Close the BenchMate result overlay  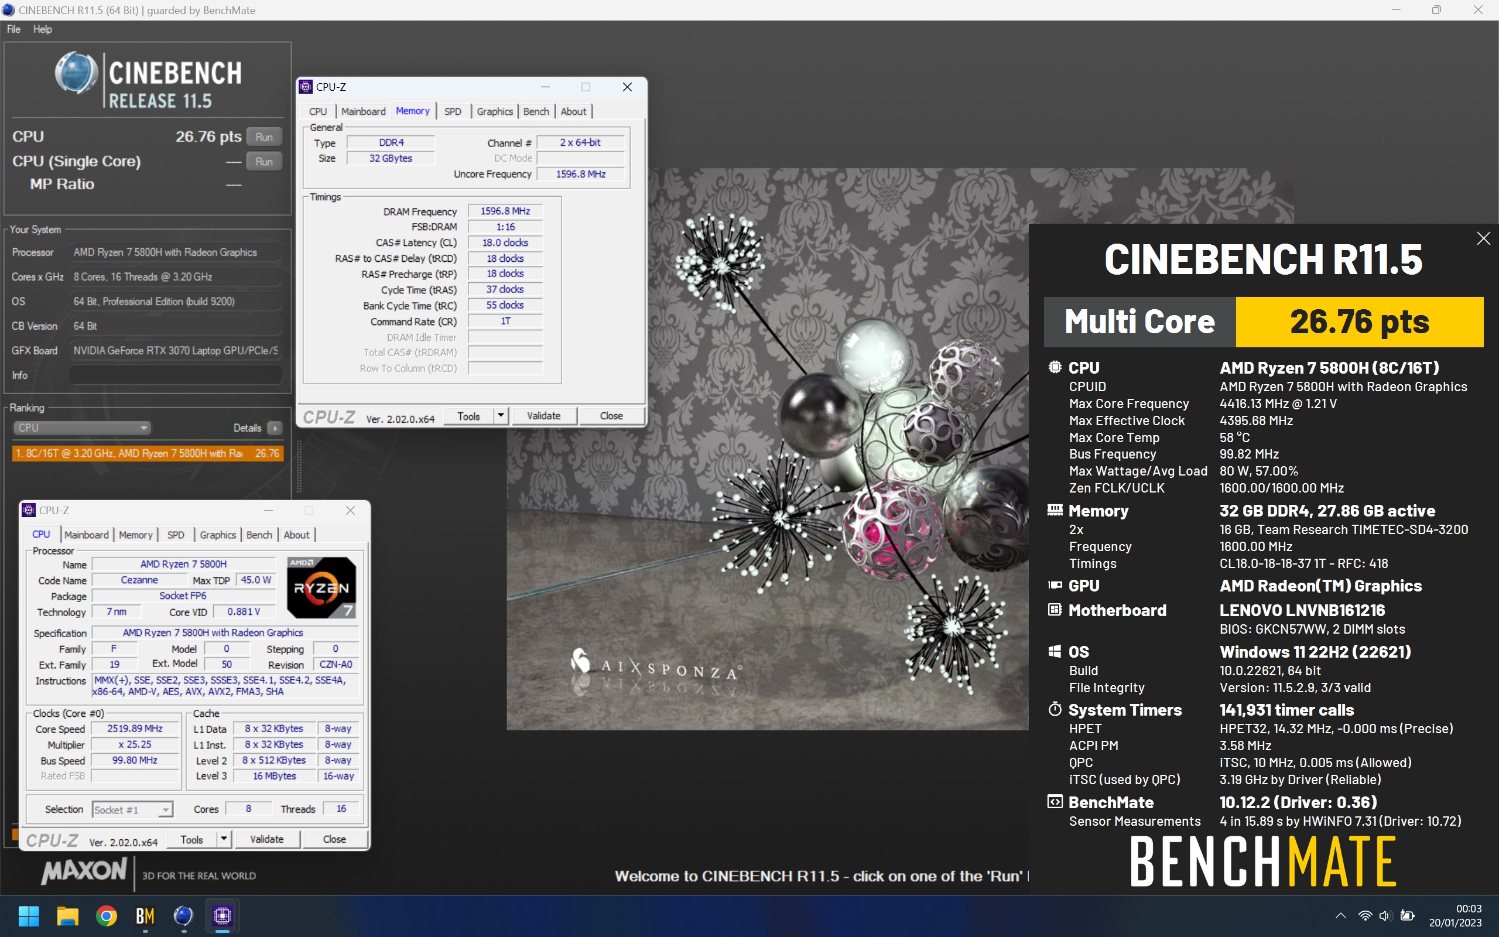[1483, 238]
